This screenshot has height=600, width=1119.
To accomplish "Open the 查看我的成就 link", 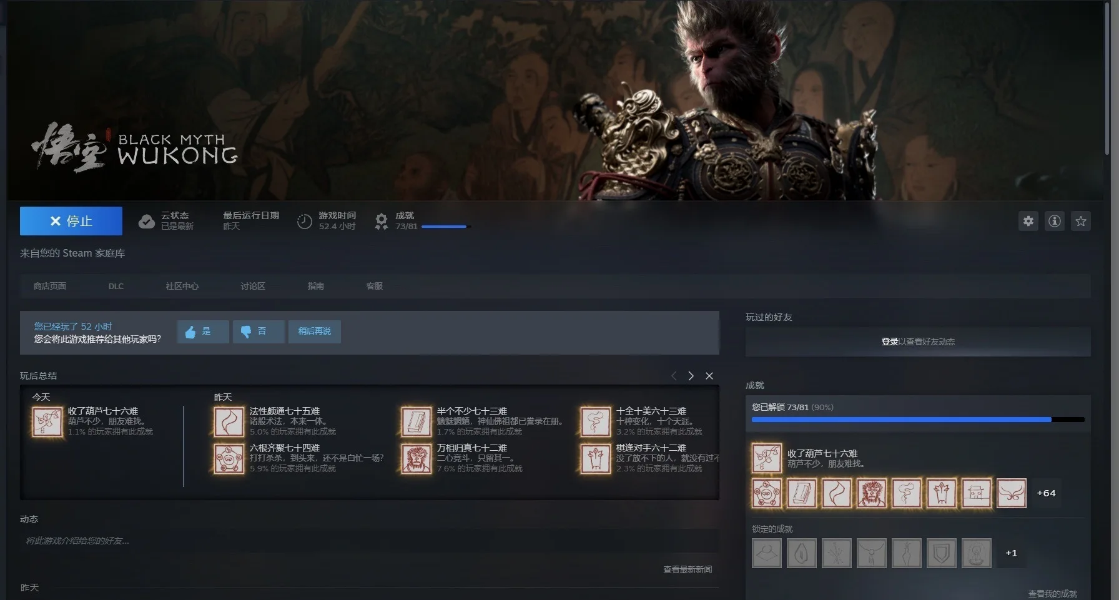I will pyautogui.click(x=1053, y=594).
